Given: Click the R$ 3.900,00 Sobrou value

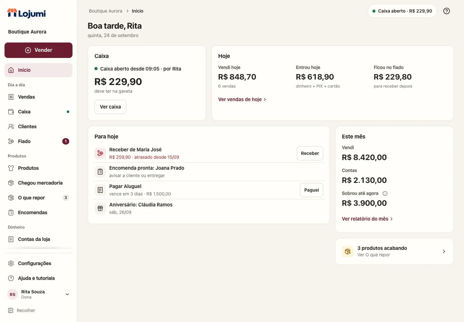Looking at the screenshot, I should click(364, 203).
